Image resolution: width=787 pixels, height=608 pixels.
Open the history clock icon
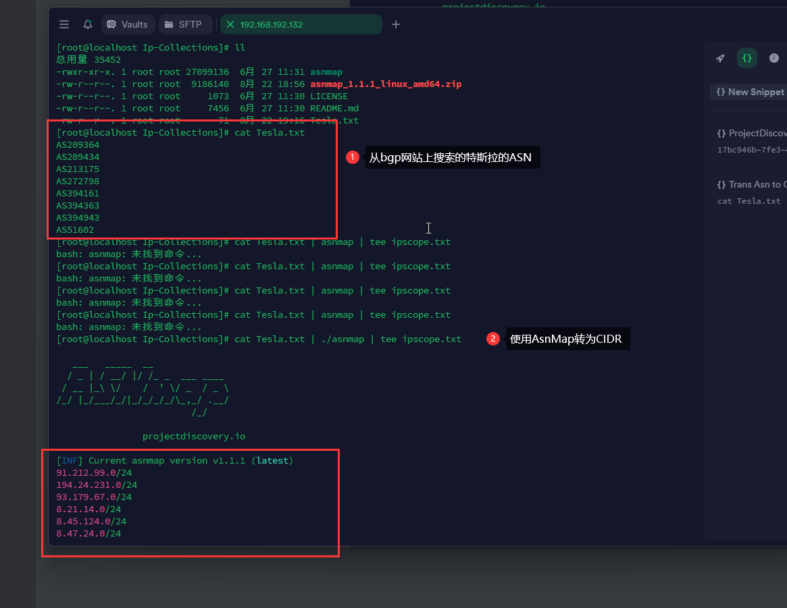tap(774, 58)
